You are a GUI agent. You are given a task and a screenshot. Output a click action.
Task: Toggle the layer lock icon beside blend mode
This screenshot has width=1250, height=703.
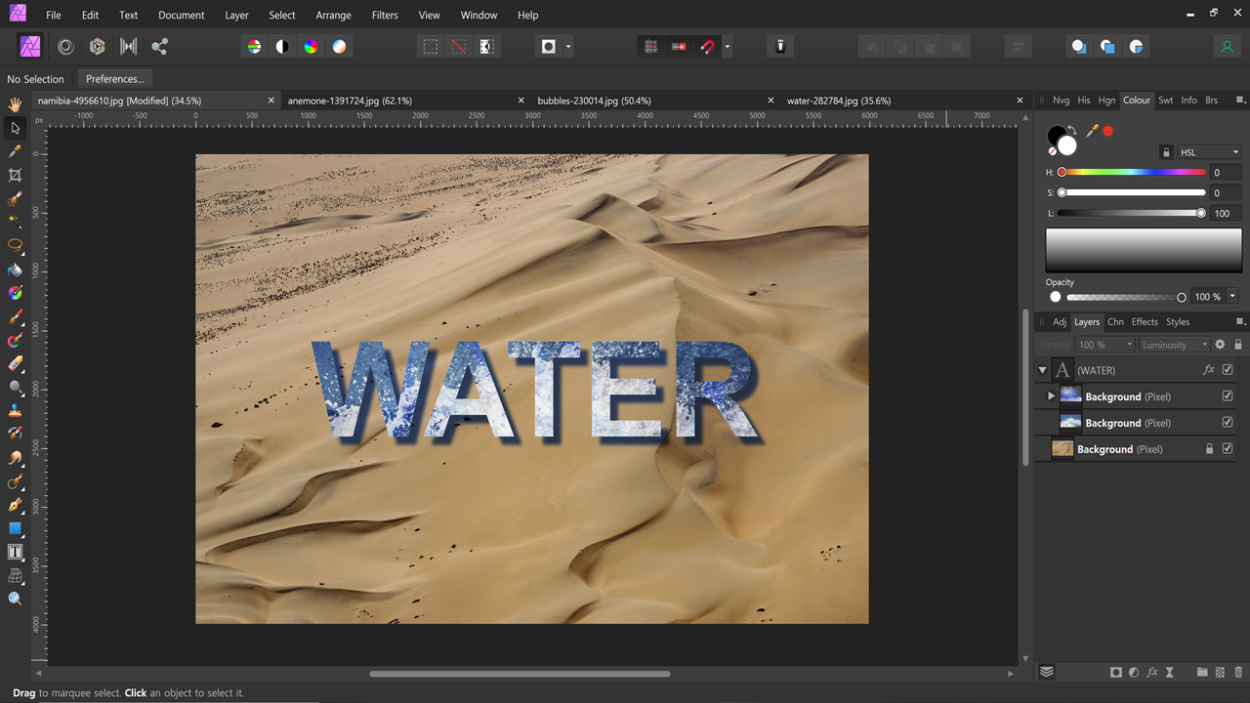click(1238, 345)
